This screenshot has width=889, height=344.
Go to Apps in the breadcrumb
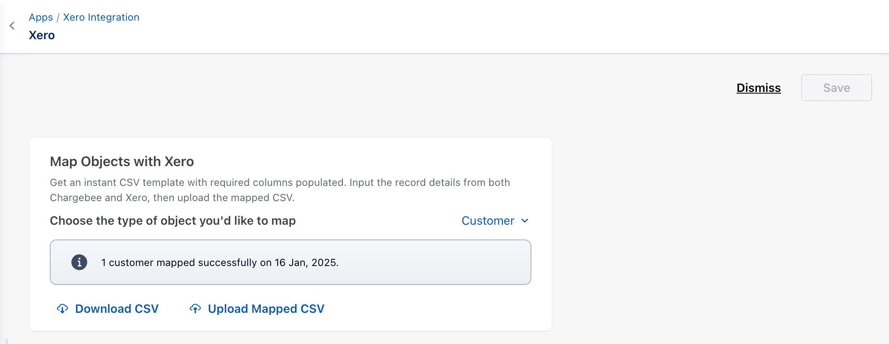pyautogui.click(x=41, y=17)
